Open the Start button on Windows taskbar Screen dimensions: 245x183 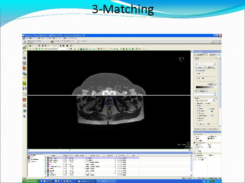pyautogui.click(x=30, y=181)
